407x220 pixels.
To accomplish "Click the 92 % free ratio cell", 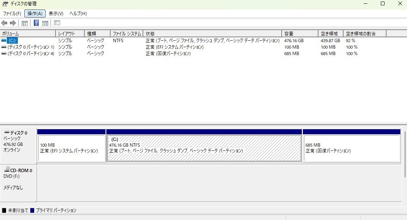I will [350, 41].
